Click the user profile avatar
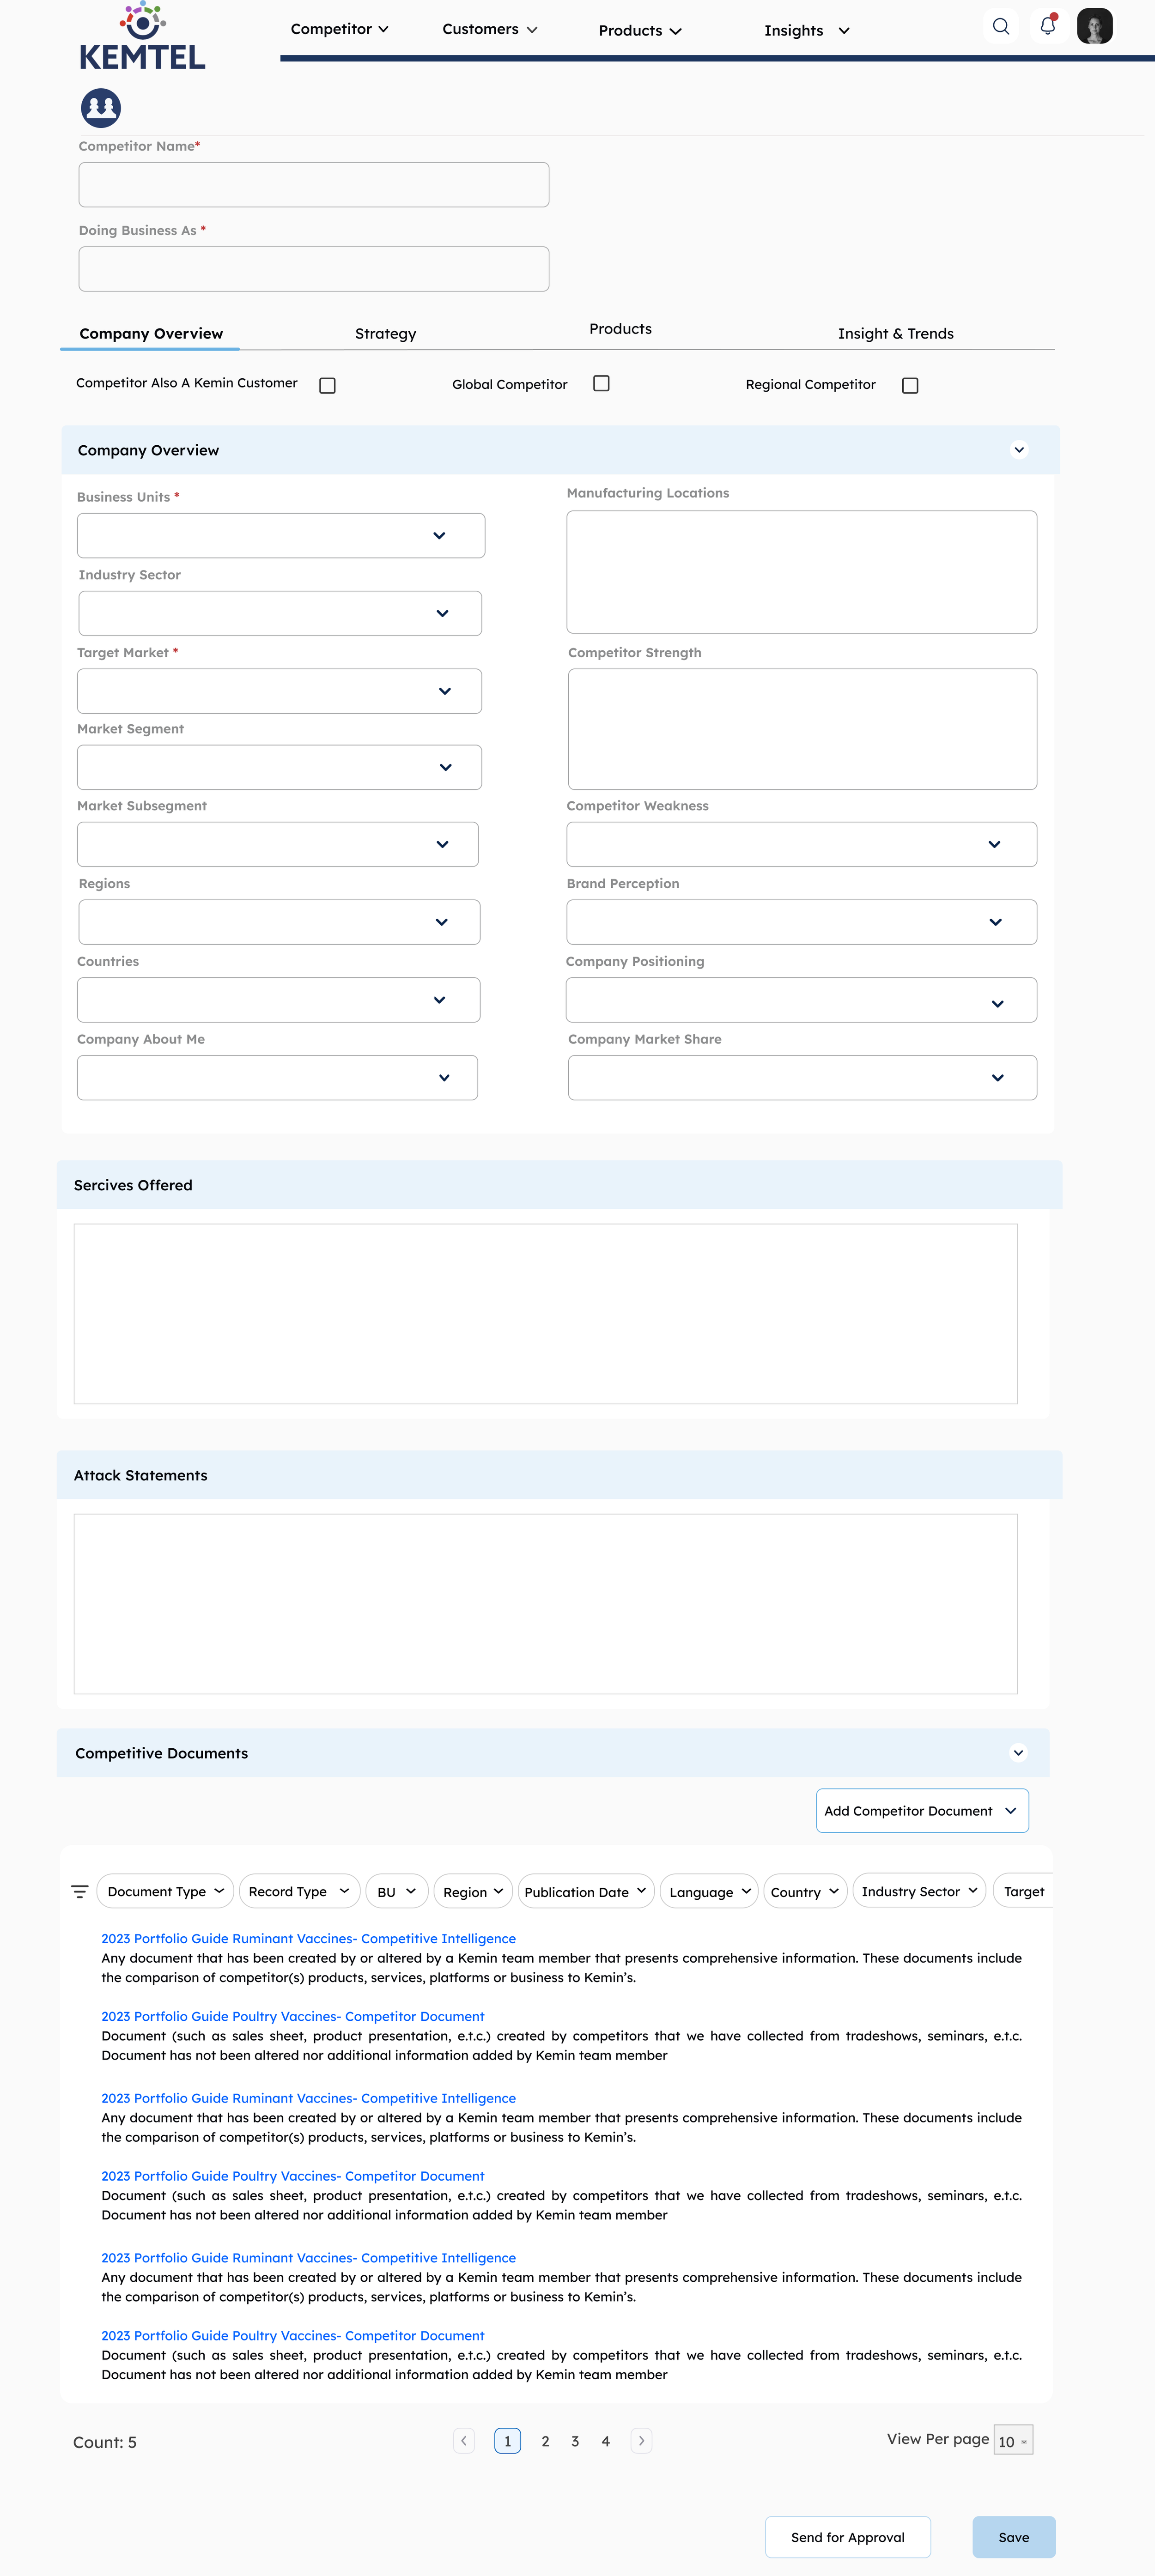Screen dimensions: 1155x2576 pos(1094,26)
